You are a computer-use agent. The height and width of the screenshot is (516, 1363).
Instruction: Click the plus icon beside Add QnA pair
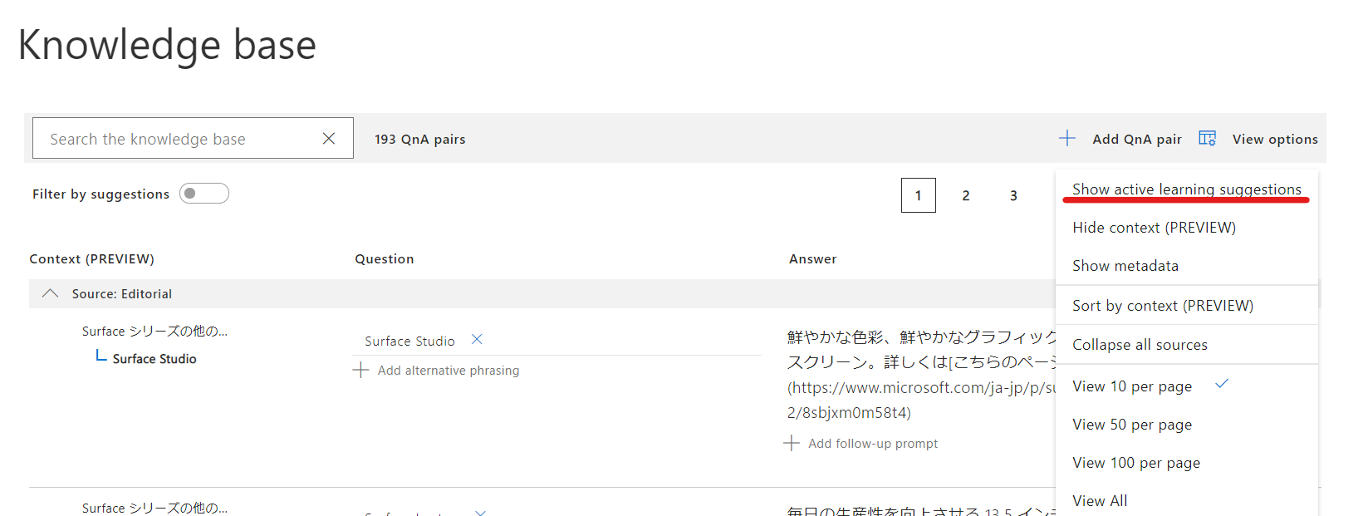coord(1067,139)
